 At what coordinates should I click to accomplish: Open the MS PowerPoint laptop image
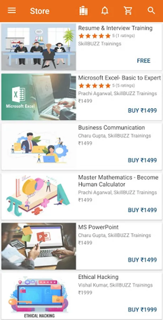click(x=39, y=246)
